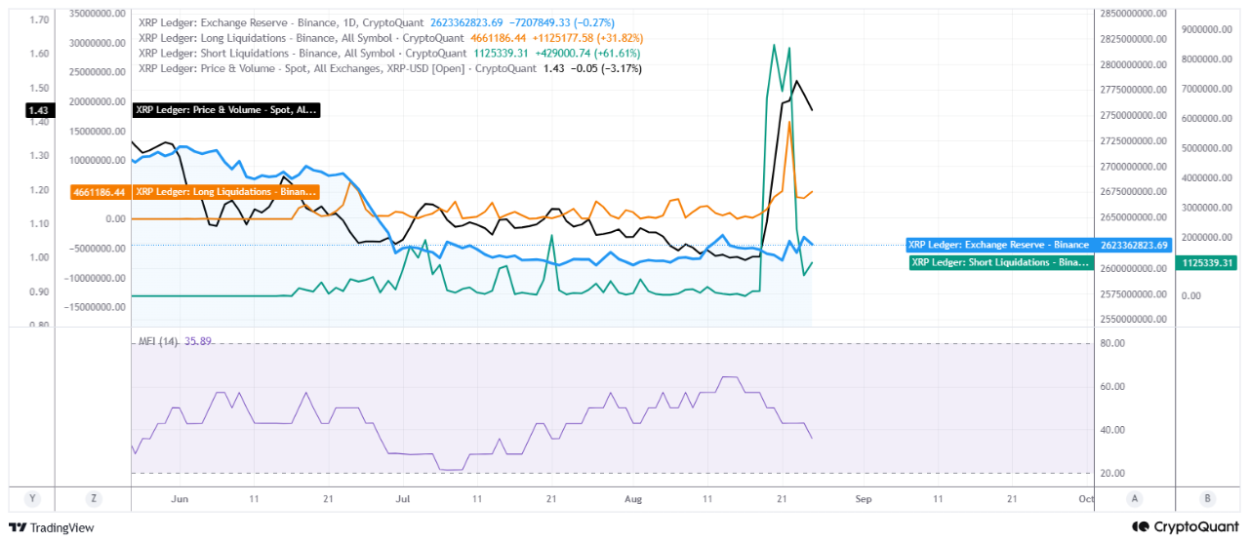Viewport: 1249px width, 543px height.
Task: Click the blue Exchange Reserve - Binance series label on the chart
Action: tap(1001, 245)
